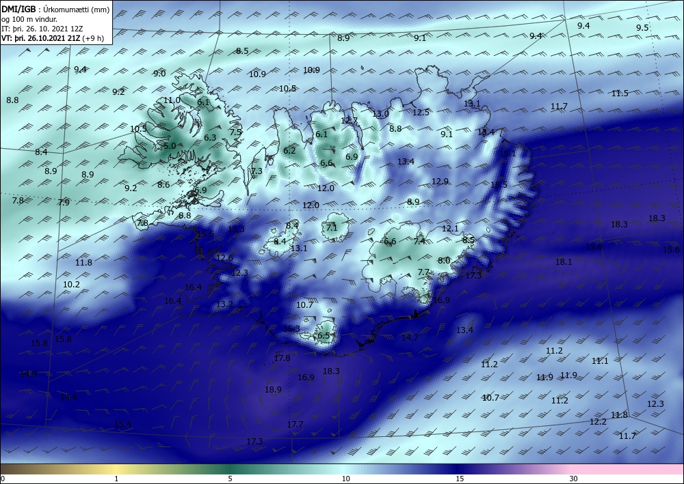Viewport: 684px width, 484px height.
Task: Click the map value '12.9'
Action: tap(440, 182)
